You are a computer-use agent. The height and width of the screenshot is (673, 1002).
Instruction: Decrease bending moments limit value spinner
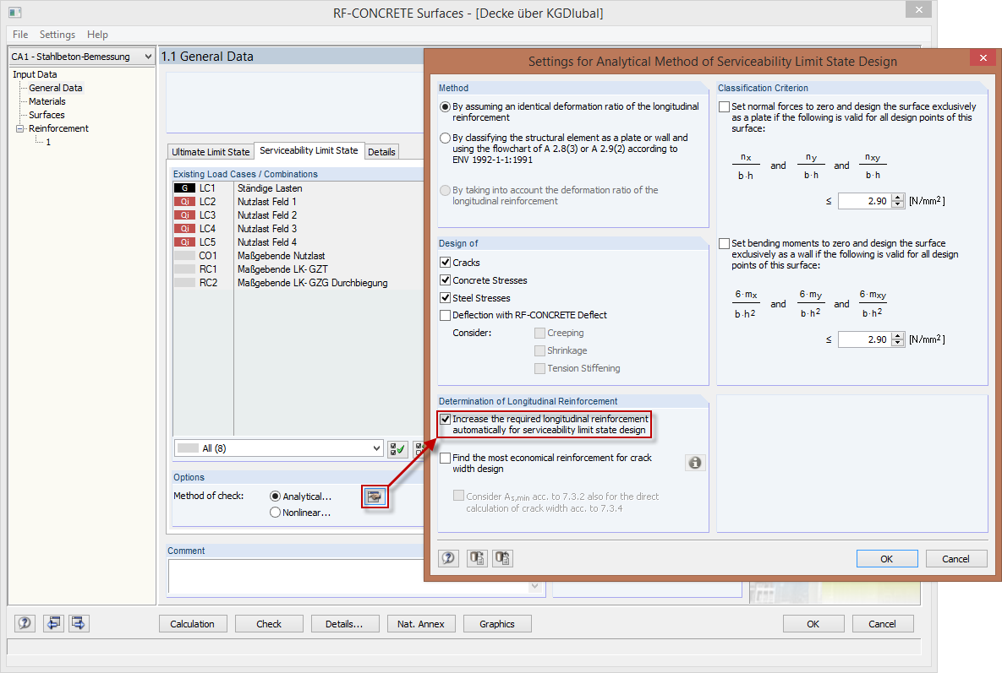click(899, 343)
